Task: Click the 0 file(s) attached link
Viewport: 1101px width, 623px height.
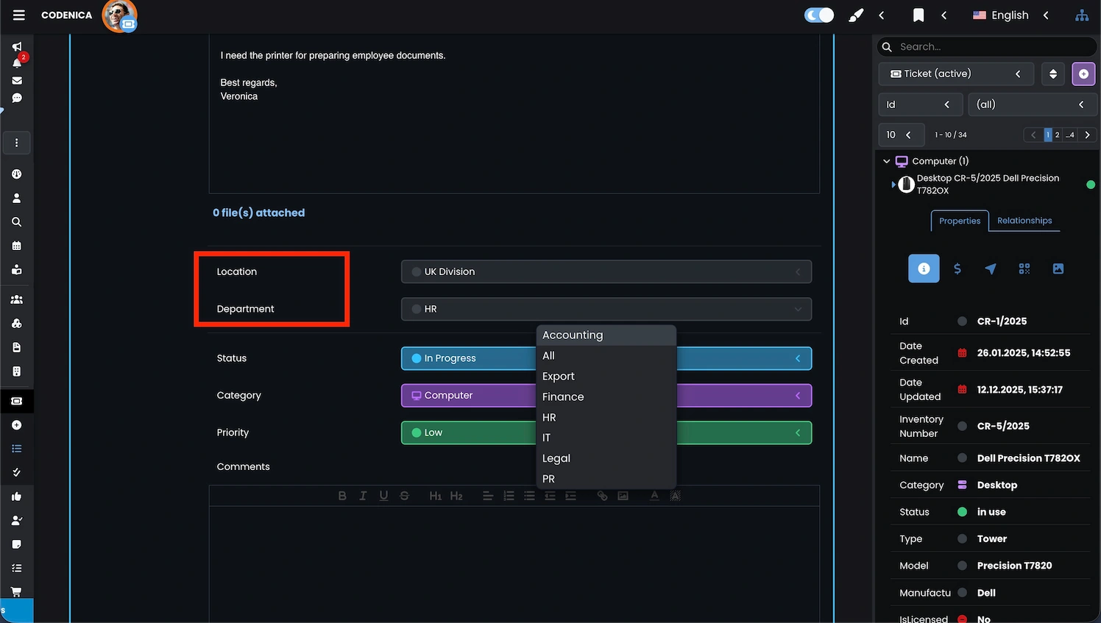Action: [258, 213]
